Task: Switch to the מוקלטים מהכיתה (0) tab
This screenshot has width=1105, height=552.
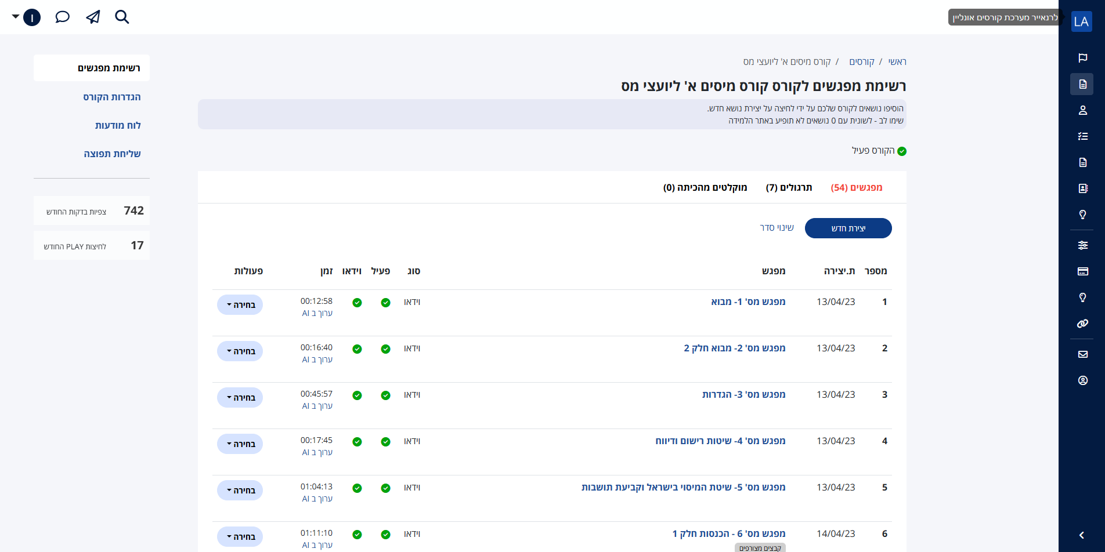Action: [705, 187]
